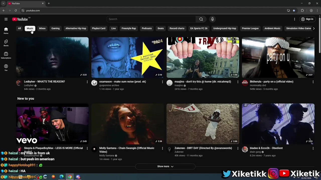Select Alternative Hip Hop chip

click(x=76, y=28)
